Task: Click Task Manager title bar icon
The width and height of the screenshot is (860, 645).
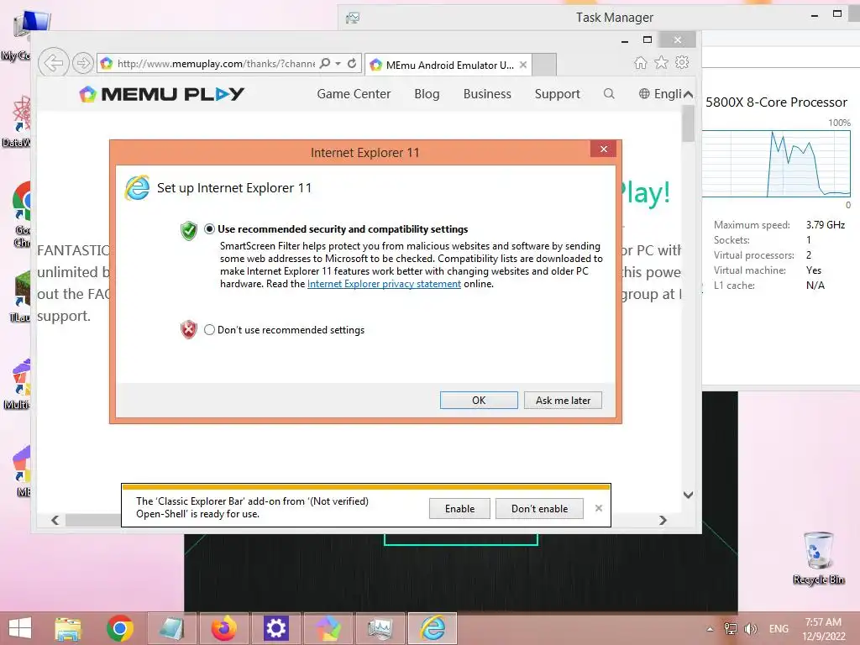Action: pos(353,18)
